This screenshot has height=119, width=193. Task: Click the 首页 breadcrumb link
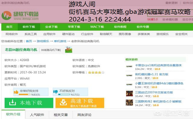29,41
